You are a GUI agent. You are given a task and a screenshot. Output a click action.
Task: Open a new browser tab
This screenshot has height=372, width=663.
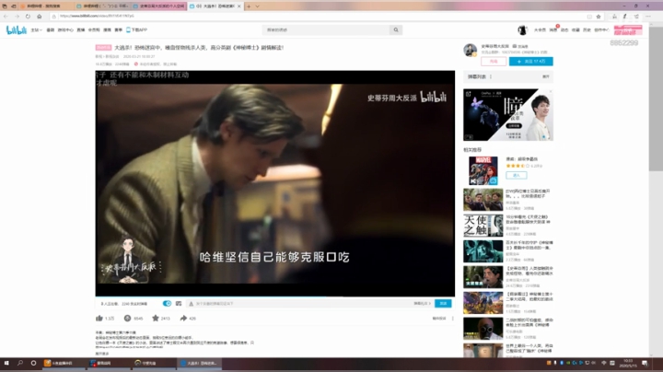[249, 6]
